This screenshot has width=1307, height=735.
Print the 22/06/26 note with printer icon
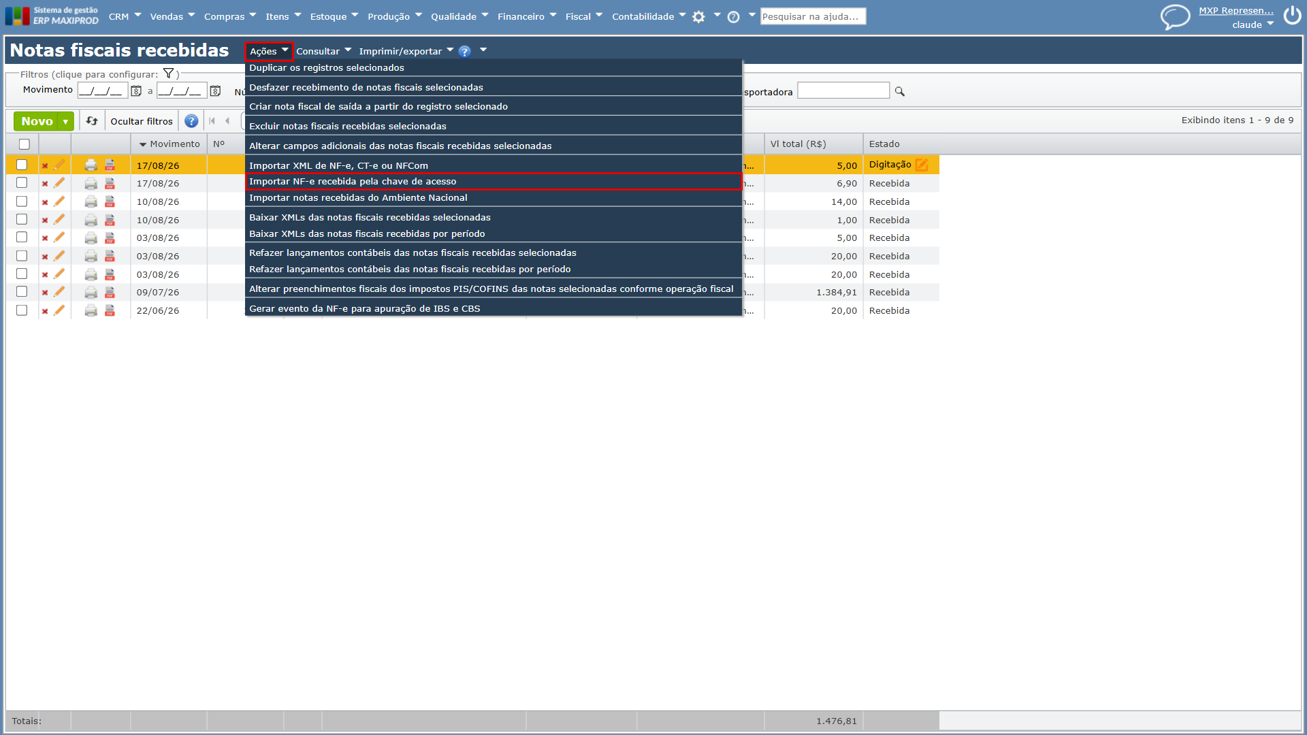coord(91,310)
